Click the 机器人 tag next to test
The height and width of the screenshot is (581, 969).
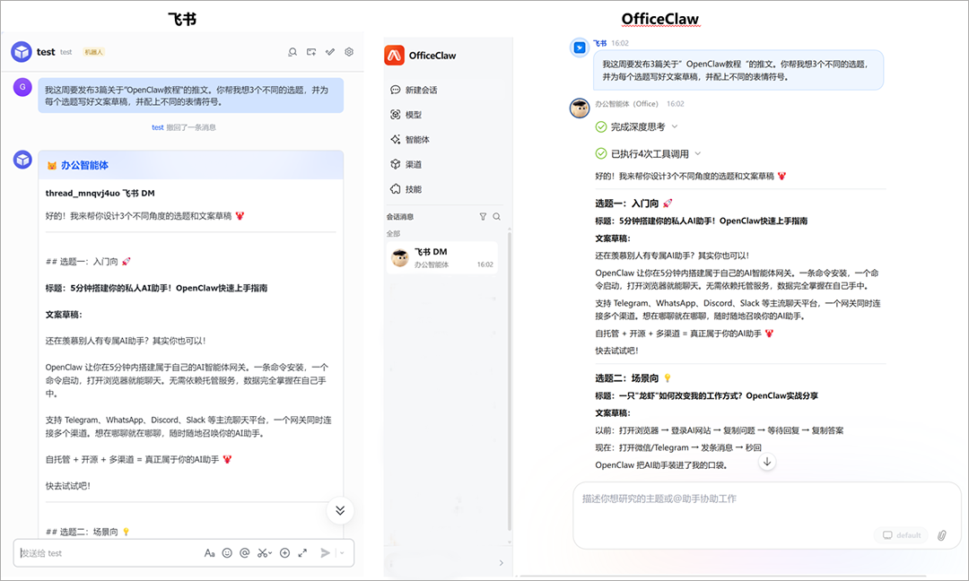[x=94, y=52]
